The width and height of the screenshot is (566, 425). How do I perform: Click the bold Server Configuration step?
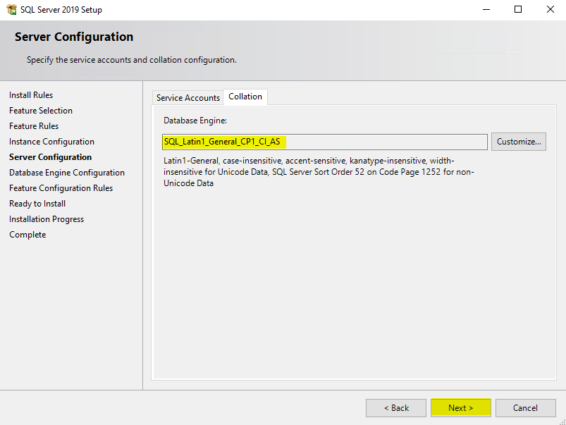click(x=51, y=157)
